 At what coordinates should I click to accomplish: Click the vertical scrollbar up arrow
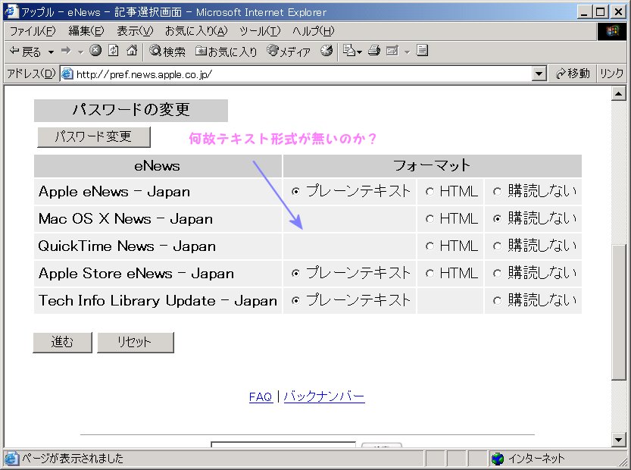click(618, 94)
